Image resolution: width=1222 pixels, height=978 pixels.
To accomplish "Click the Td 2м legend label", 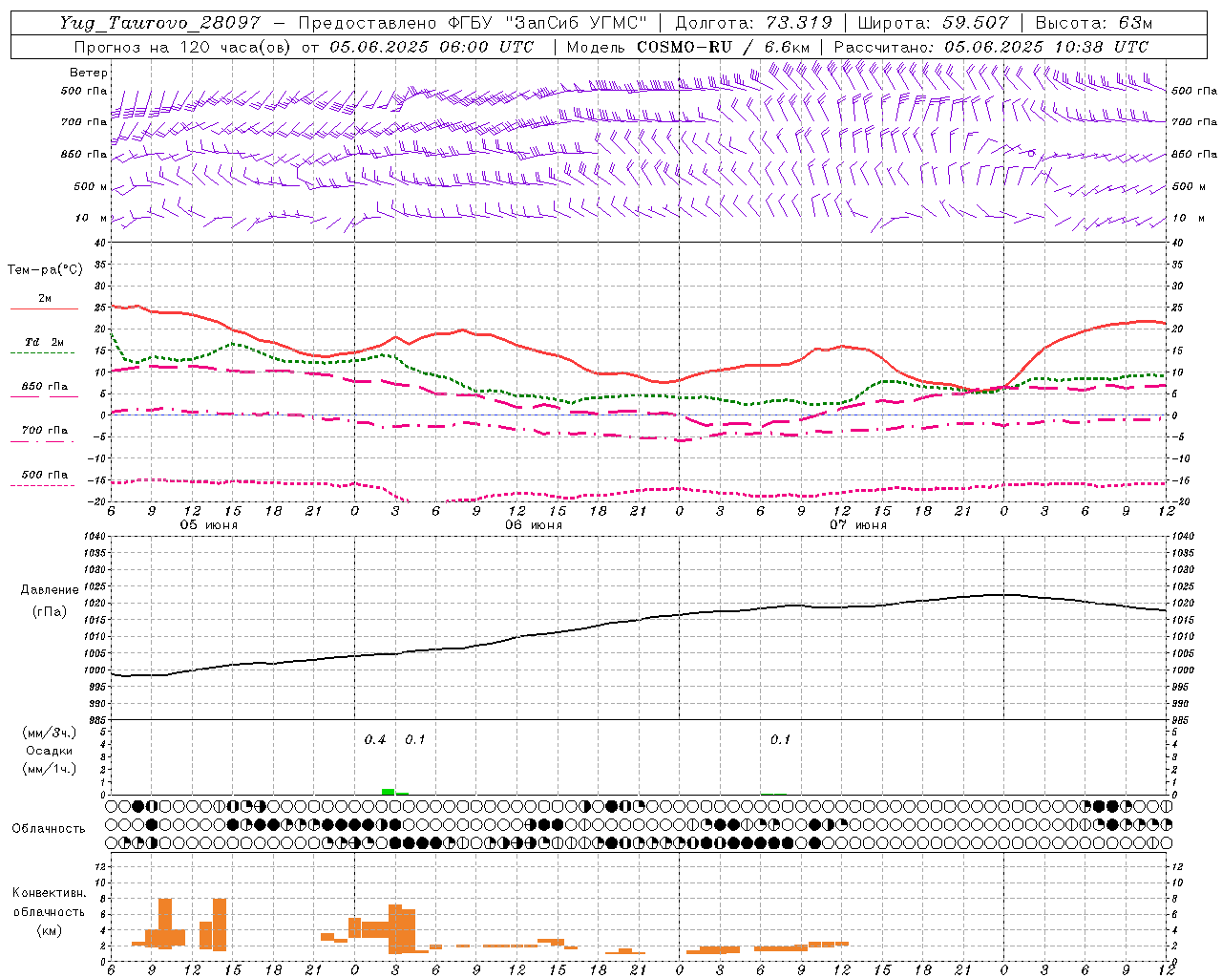I will tap(45, 342).
